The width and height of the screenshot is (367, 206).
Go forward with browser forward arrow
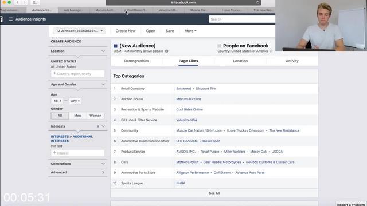pos(24,2)
